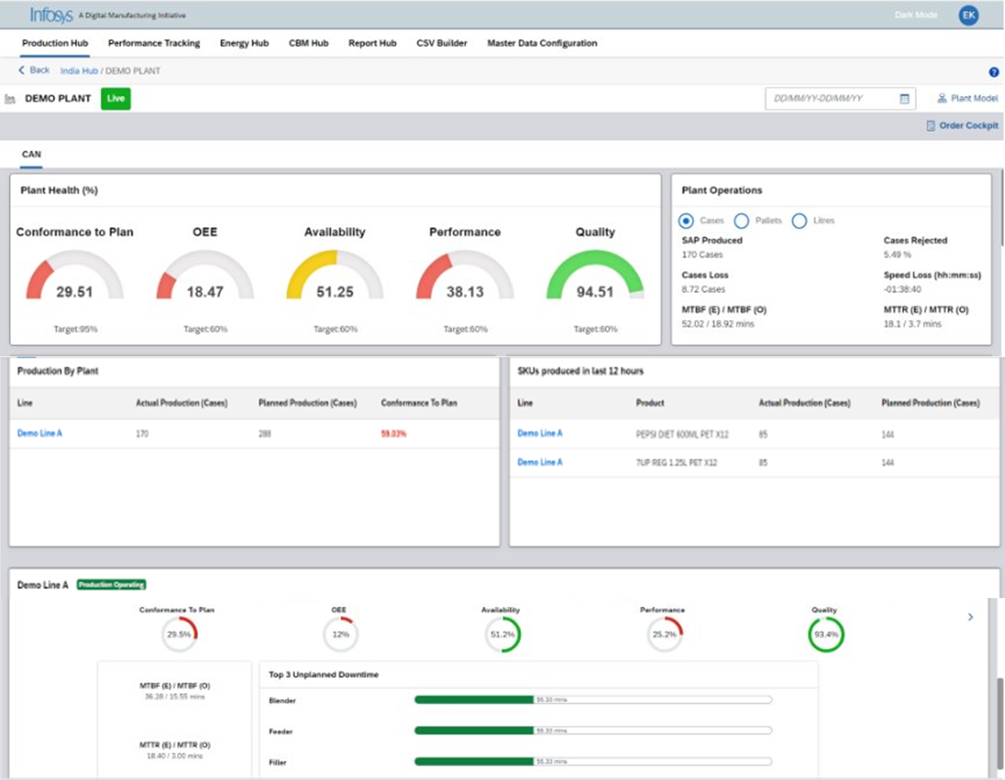Click the Order Cockpit document icon
This screenshot has height=780, width=1005.
tap(930, 126)
